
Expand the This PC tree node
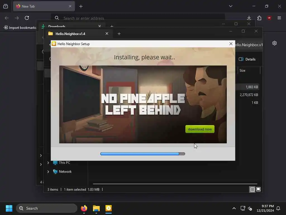point(48,163)
